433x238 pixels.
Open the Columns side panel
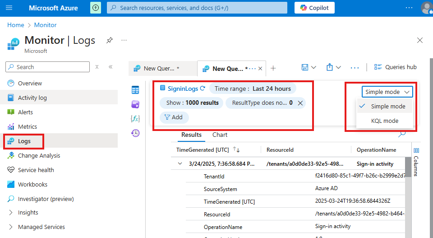(416, 162)
